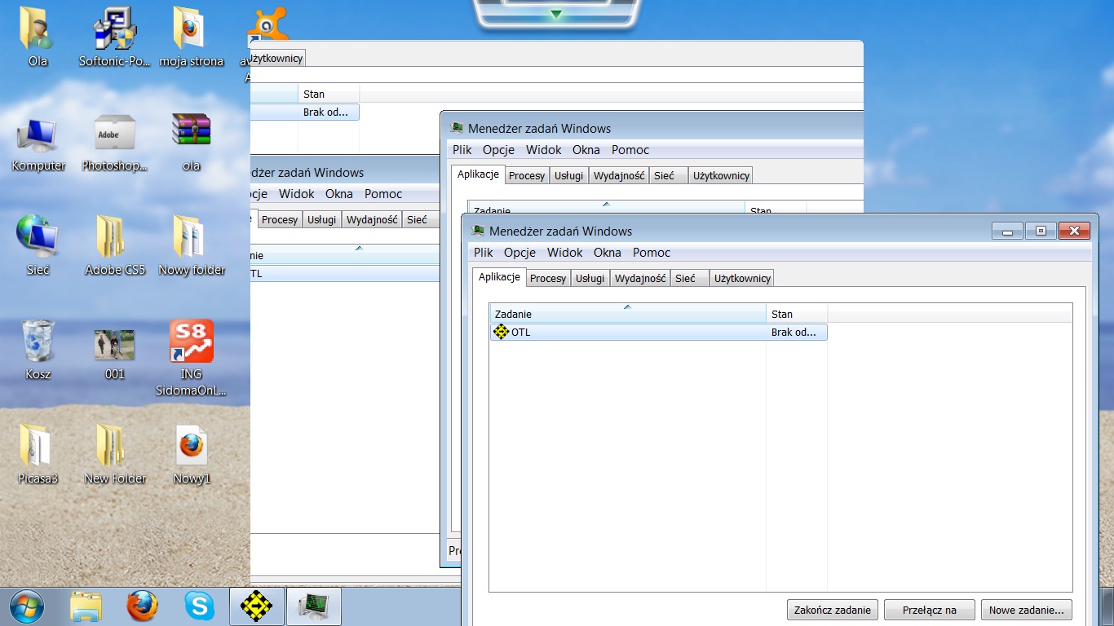Select the Softonic-Po... installer desktop icon
The height and width of the screenshot is (626, 1114).
click(114, 37)
